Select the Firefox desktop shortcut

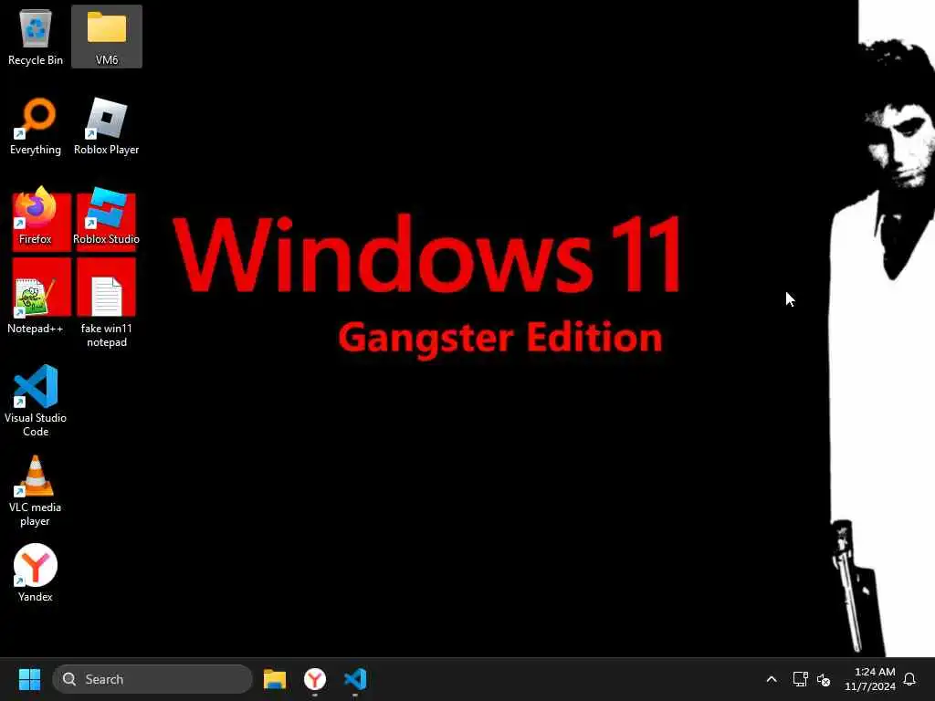point(36,215)
